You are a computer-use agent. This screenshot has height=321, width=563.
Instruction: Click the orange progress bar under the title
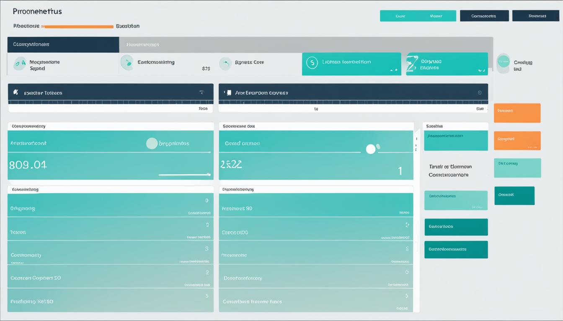[78, 26]
